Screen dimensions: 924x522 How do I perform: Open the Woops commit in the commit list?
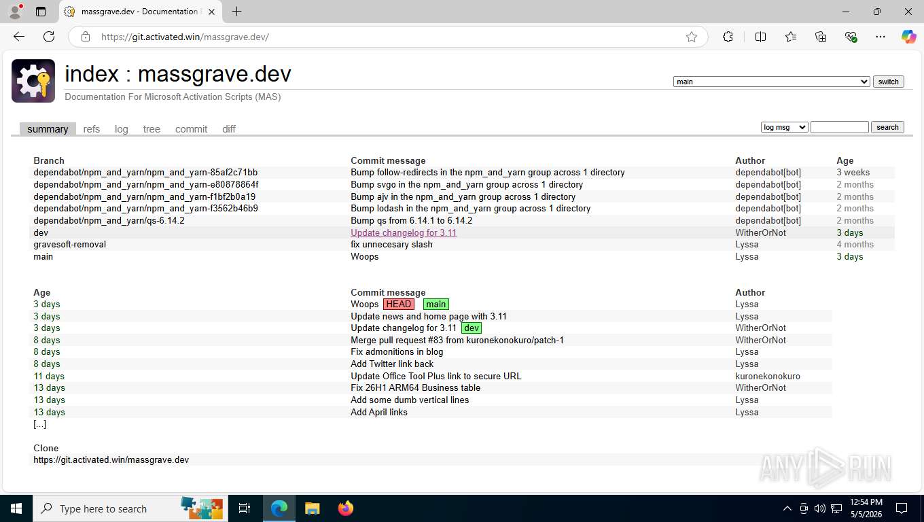(x=365, y=304)
